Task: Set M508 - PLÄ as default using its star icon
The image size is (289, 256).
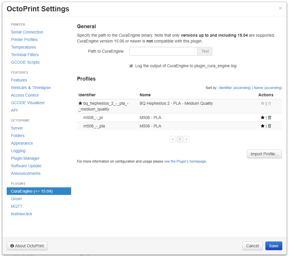Action: point(262,118)
